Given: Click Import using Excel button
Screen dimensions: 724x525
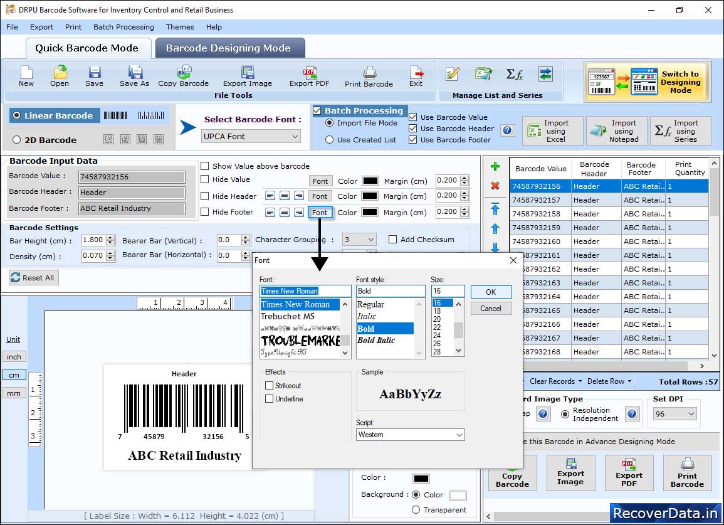Looking at the screenshot, I should pos(553,131).
